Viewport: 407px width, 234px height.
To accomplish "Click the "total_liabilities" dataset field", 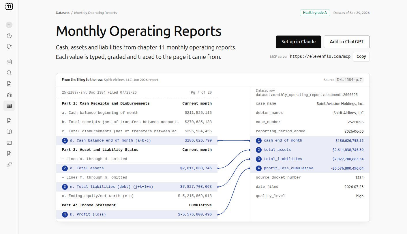I will tap(310, 159).
